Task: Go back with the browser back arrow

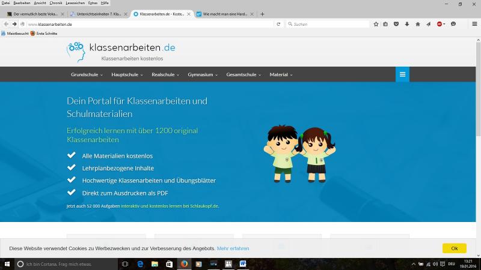Action: (6, 24)
